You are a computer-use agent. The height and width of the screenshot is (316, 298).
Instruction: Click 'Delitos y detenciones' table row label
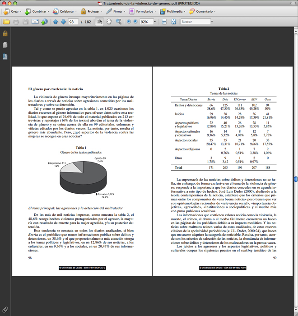189,105
